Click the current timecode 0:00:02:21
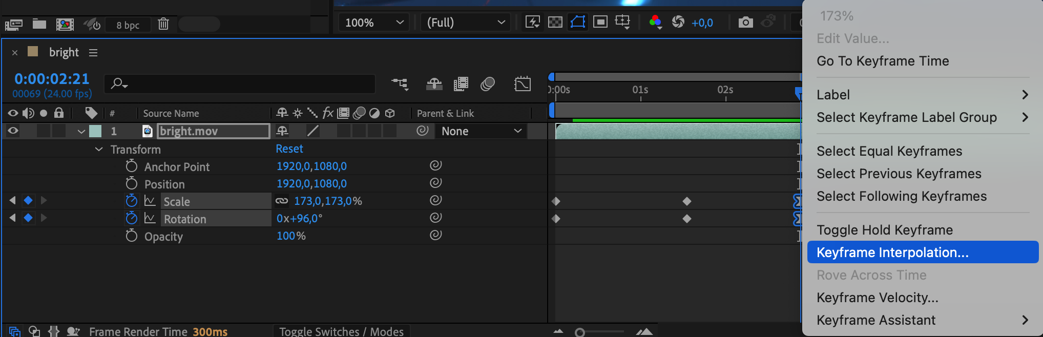This screenshot has width=1043, height=337. pos(52,79)
